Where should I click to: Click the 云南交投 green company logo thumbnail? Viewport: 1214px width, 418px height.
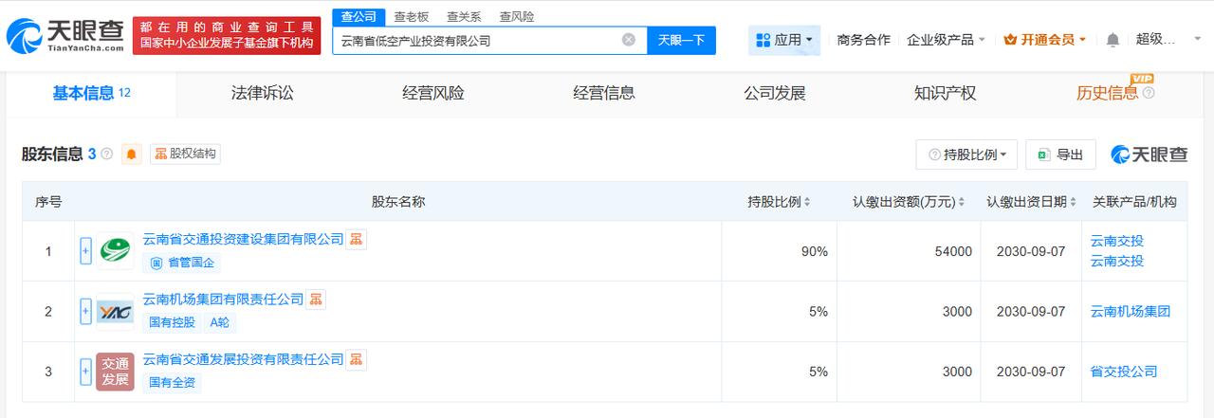click(x=115, y=251)
